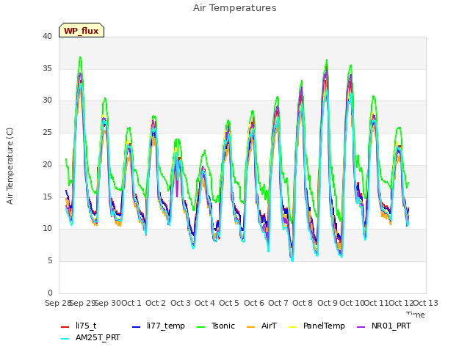Click the 5 y-axis tick label
The width and height of the screenshot is (470, 352).
click(50, 261)
